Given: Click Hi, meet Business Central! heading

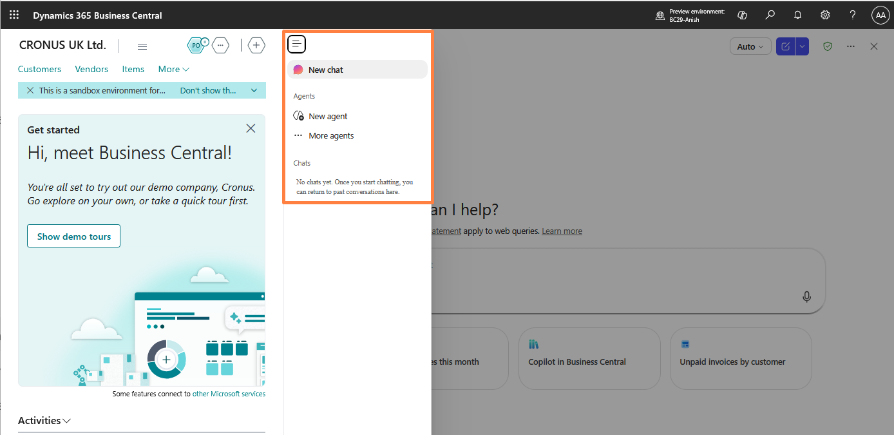Looking at the screenshot, I should (x=129, y=153).
